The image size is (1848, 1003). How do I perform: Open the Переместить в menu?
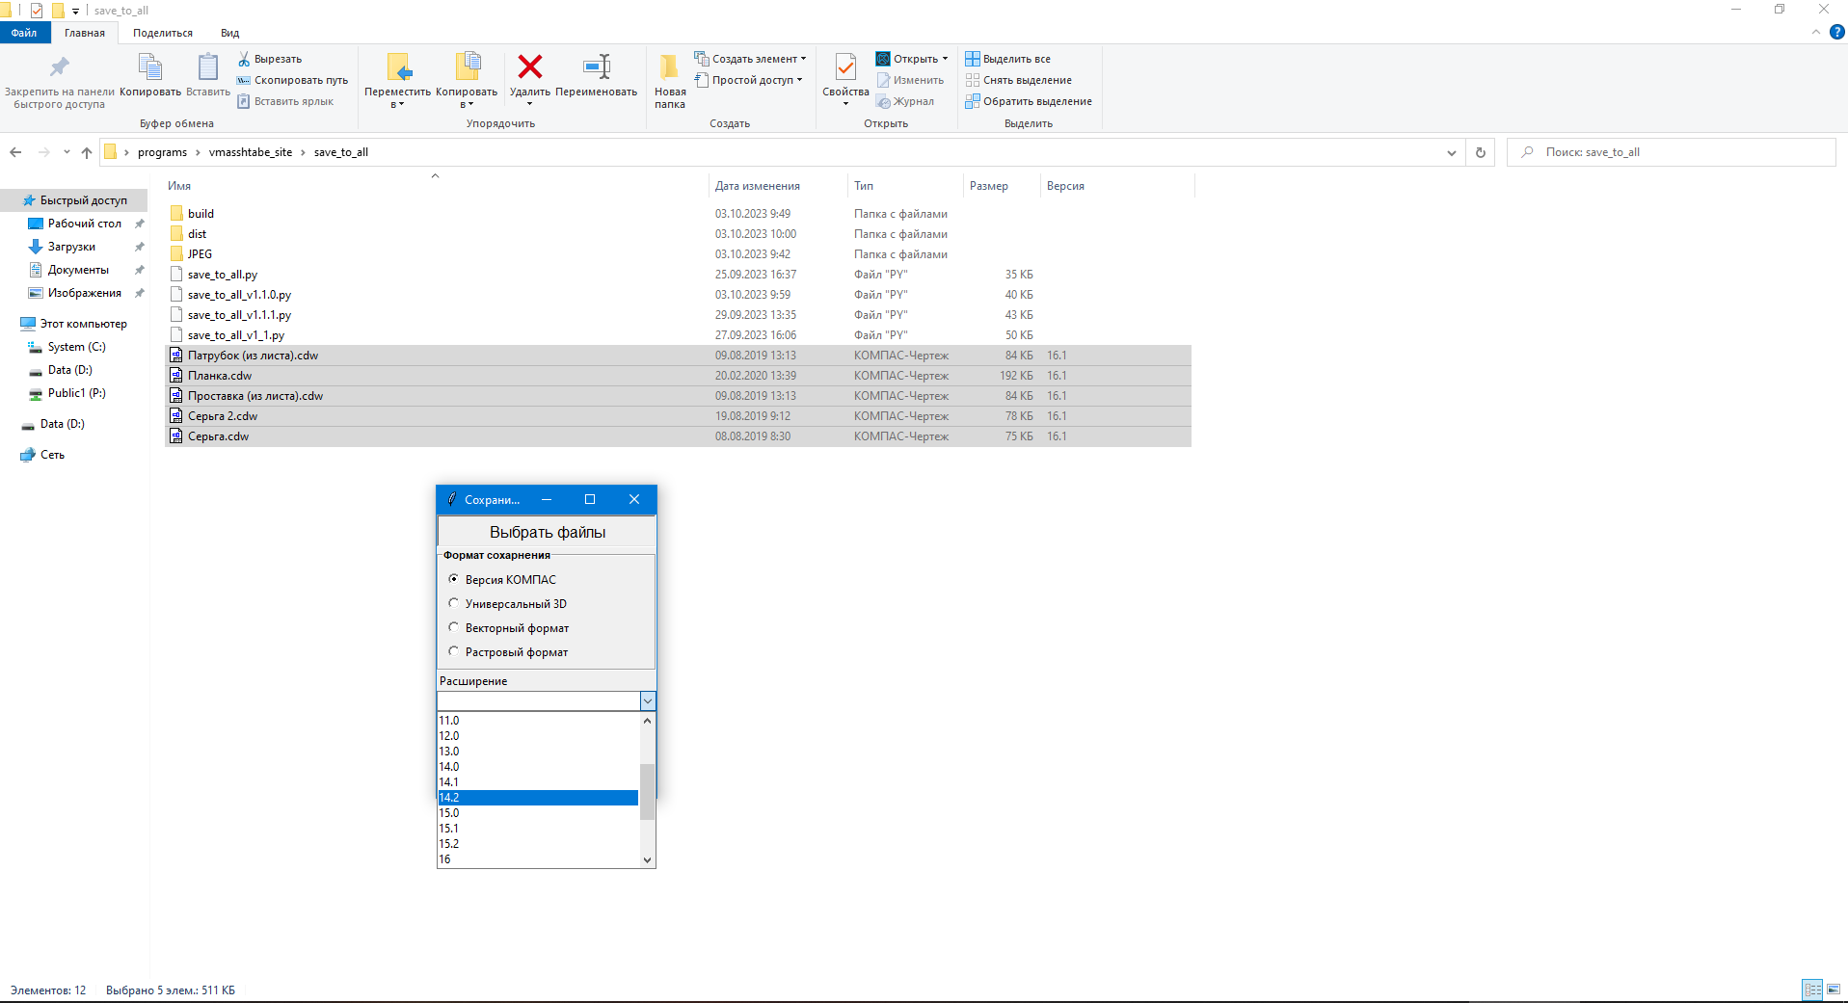[x=397, y=80]
